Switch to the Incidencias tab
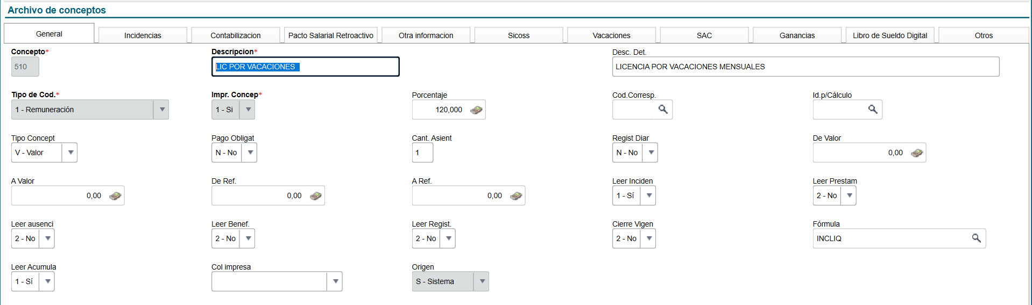This screenshot has height=305, width=1032. pyautogui.click(x=143, y=35)
